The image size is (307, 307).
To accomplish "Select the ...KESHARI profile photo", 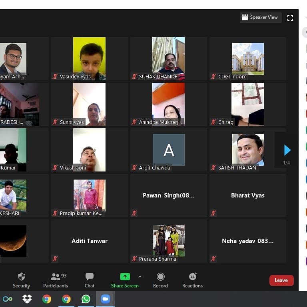I will [x=13, y=195].
